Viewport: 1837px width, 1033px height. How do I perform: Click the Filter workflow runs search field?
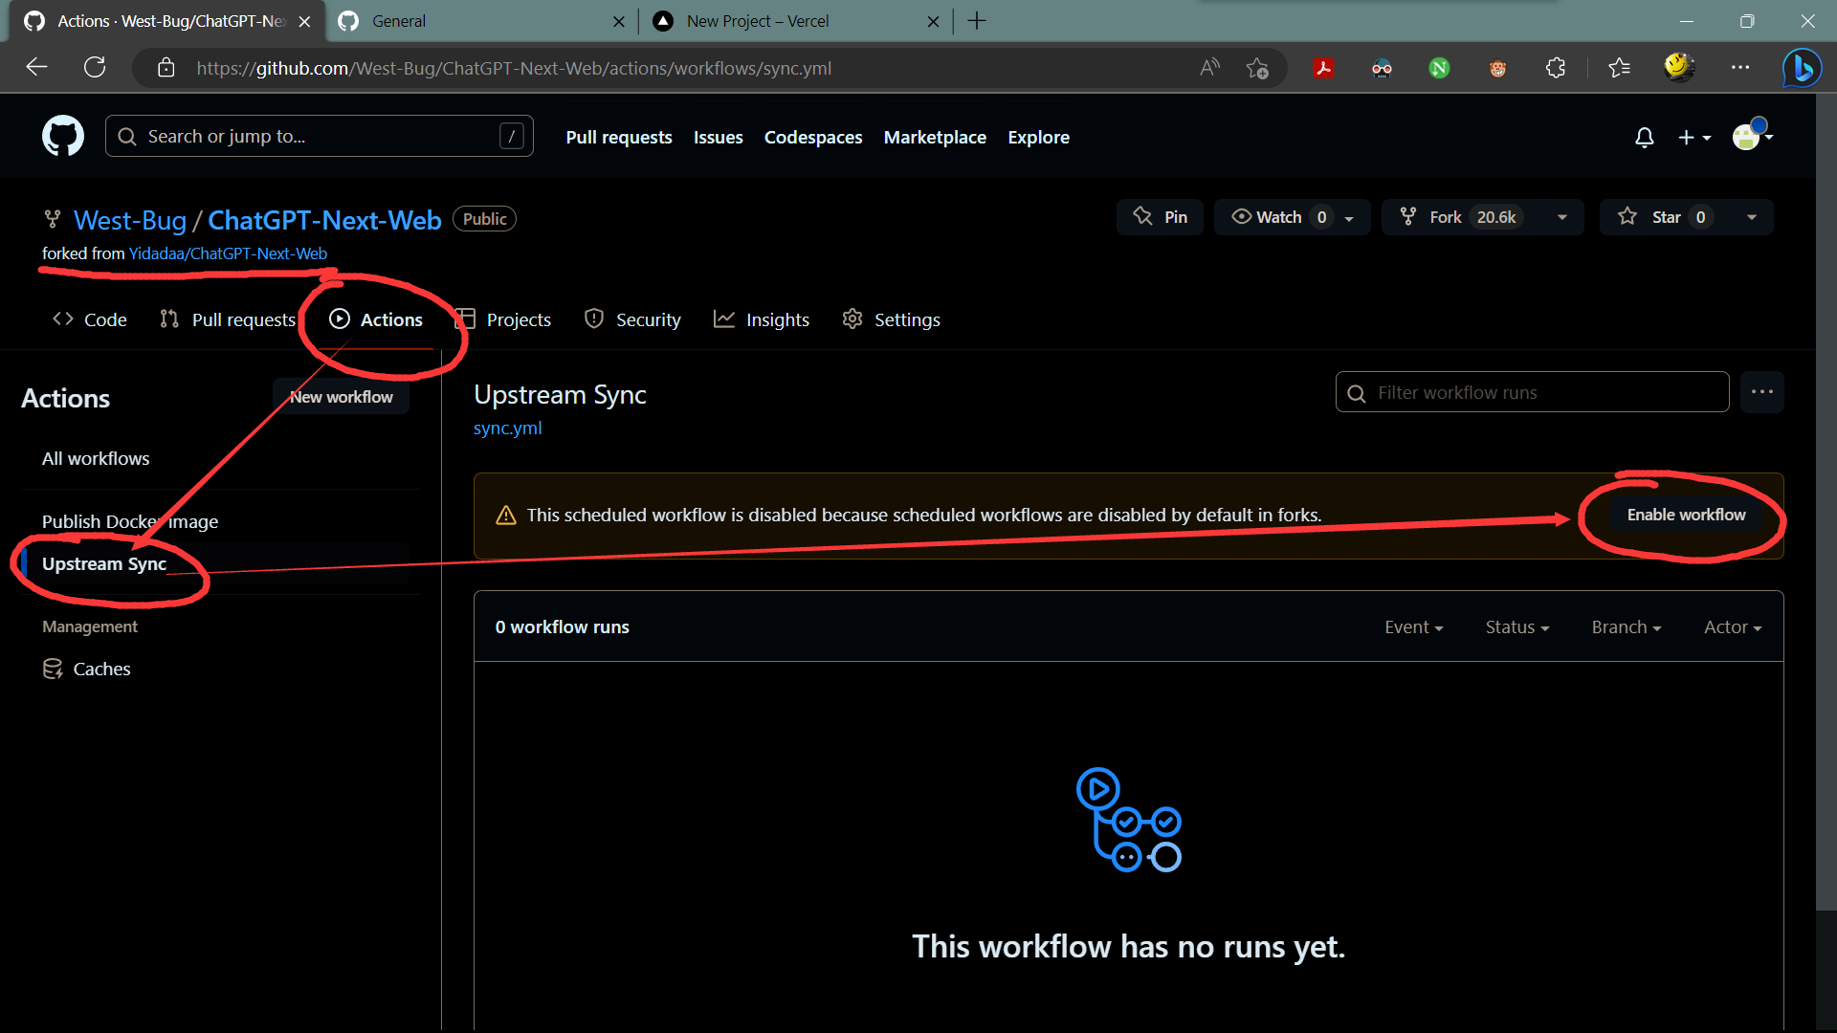(x=1533, y=392)
